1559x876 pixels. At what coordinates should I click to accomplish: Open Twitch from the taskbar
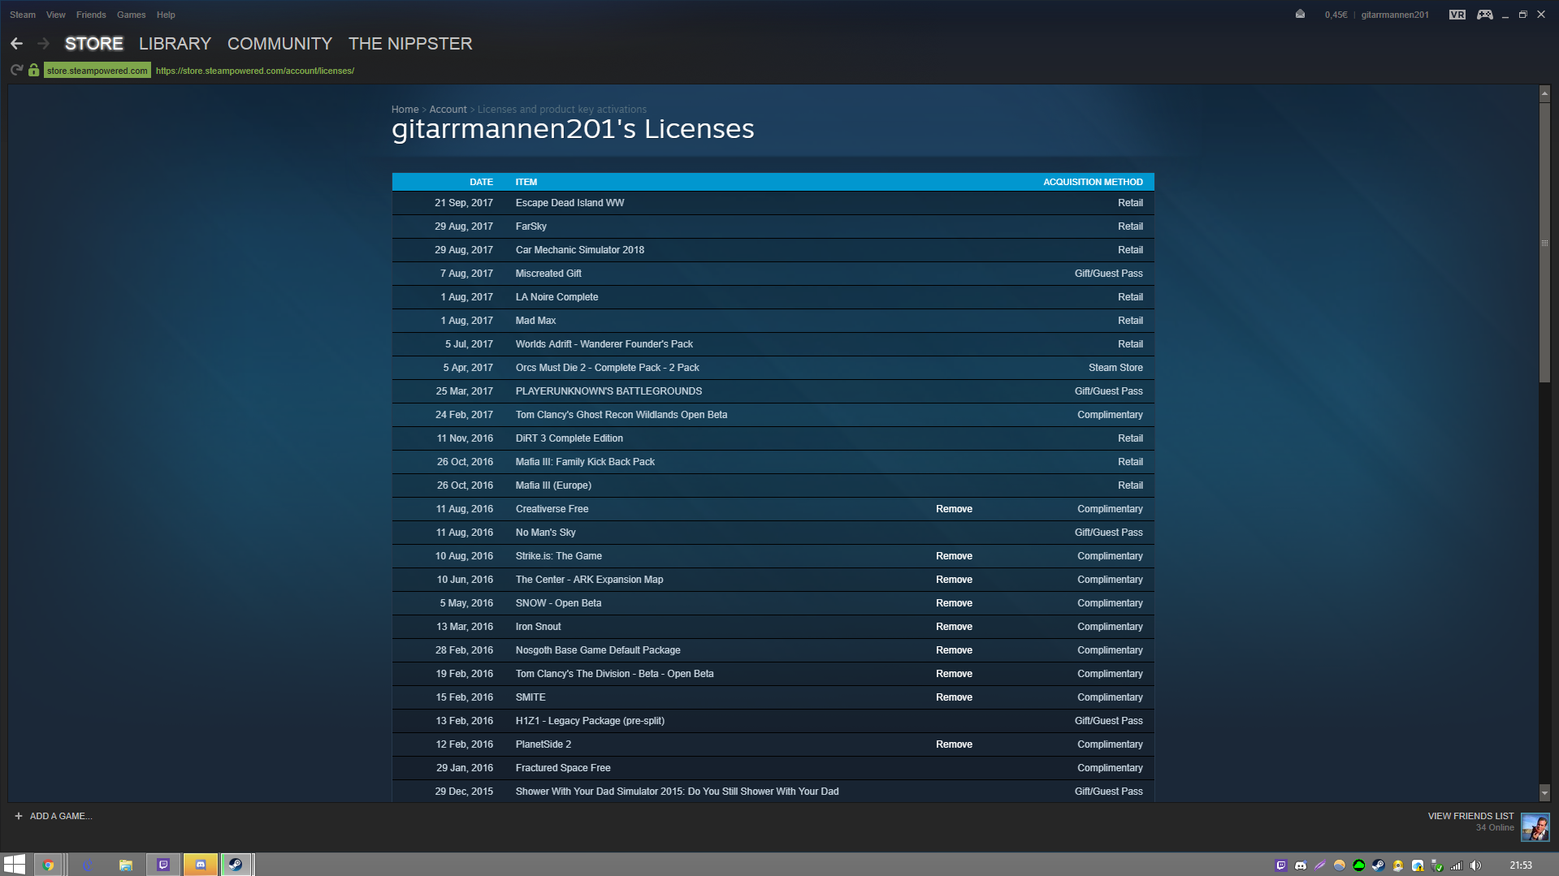click(163, 865)
